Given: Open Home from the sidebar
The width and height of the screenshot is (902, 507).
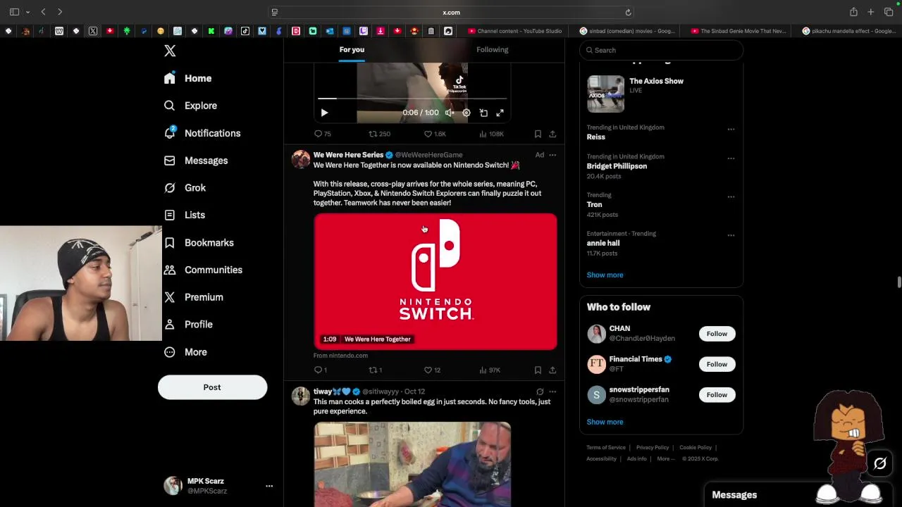Looking at the screenshot, I should [187, 78].
